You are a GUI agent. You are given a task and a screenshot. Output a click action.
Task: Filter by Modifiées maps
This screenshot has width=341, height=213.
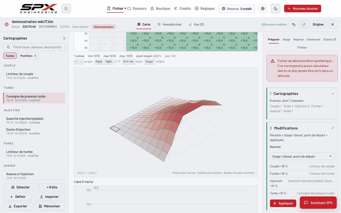point(28,56)
